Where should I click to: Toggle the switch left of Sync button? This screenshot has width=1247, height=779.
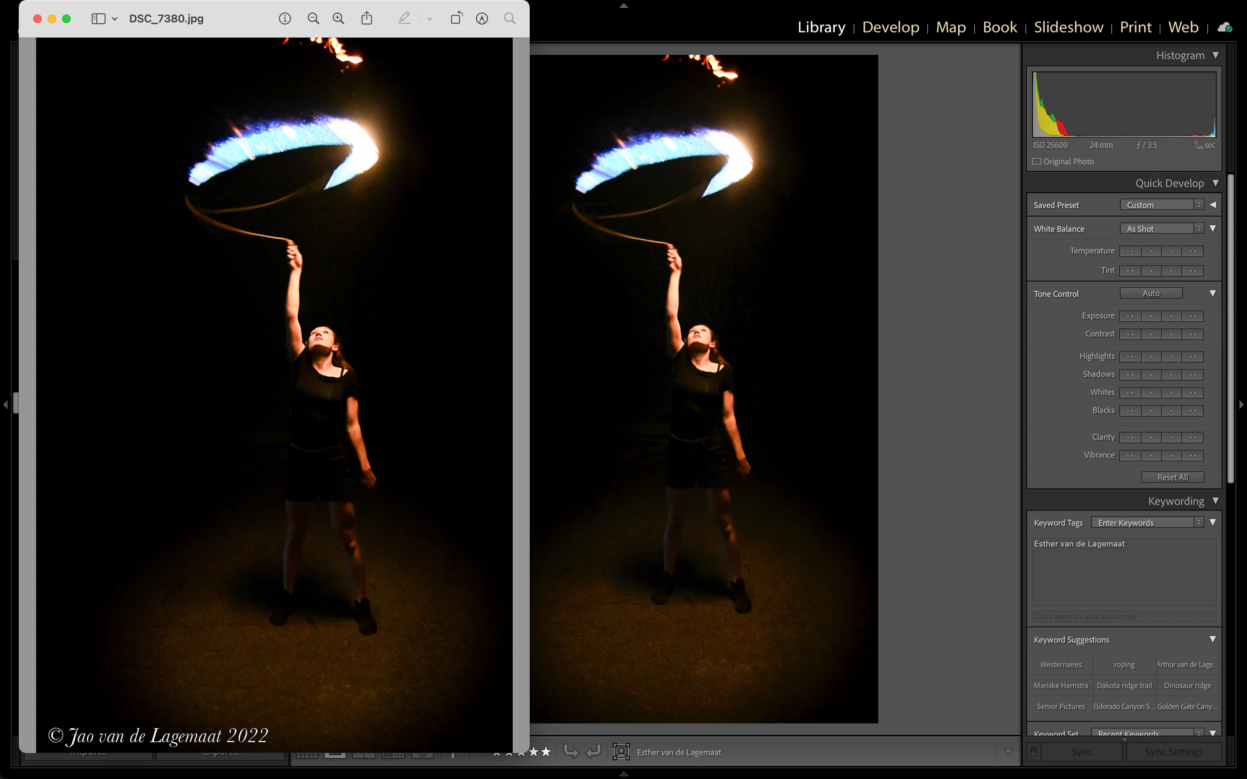tap(1033, 752)
